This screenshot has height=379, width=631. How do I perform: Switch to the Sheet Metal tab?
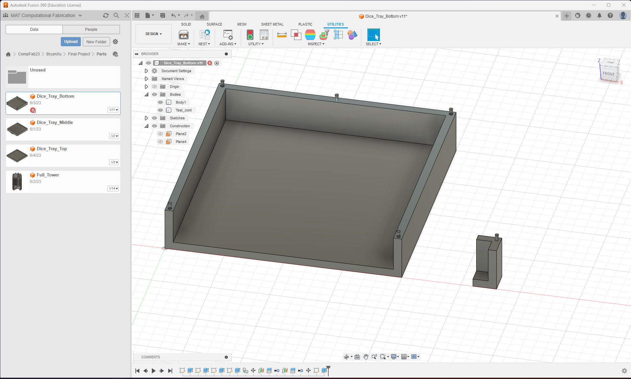(272, 24)
